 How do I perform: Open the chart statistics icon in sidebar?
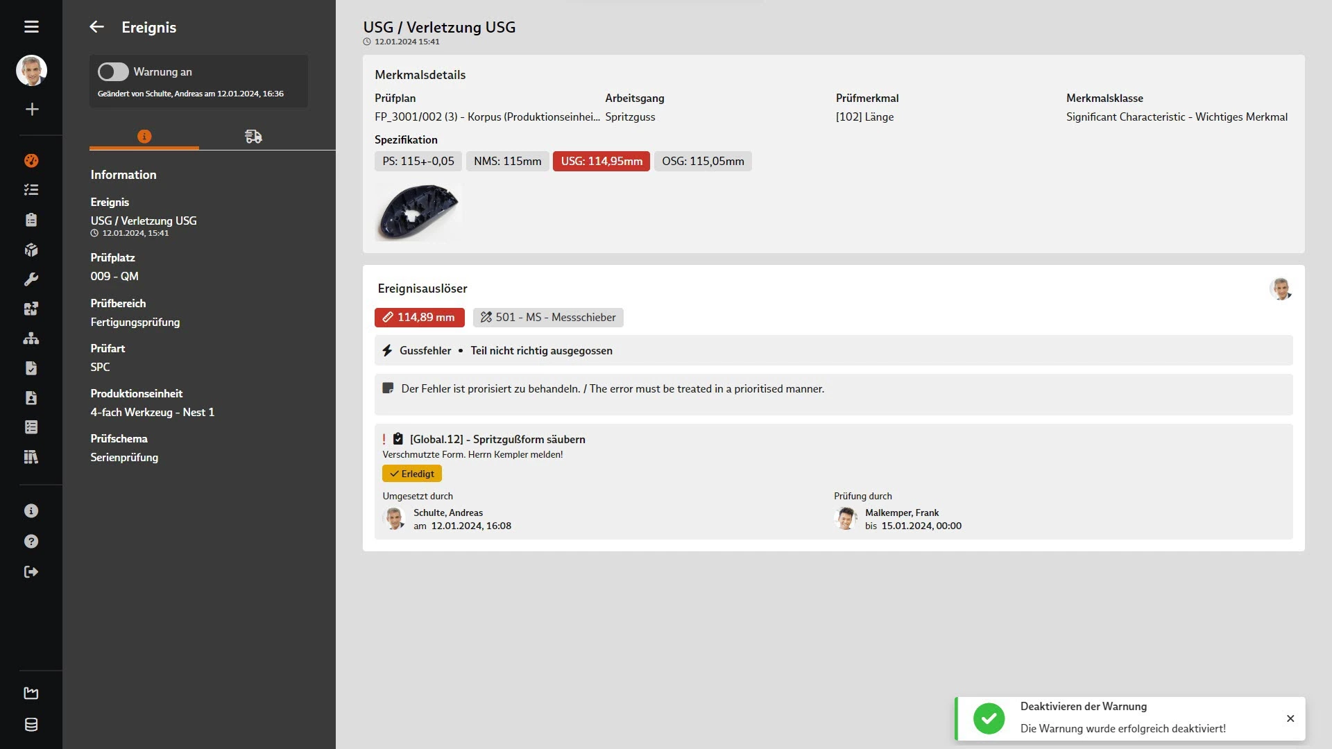(x=31, y=693)
